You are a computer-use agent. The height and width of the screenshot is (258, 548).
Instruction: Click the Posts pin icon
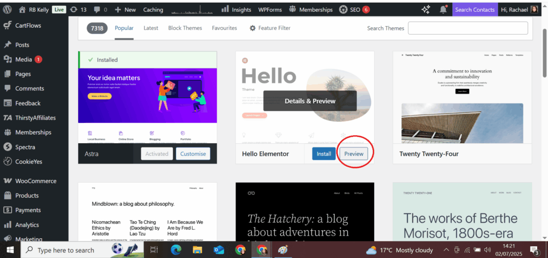click(x=7, y=45)
